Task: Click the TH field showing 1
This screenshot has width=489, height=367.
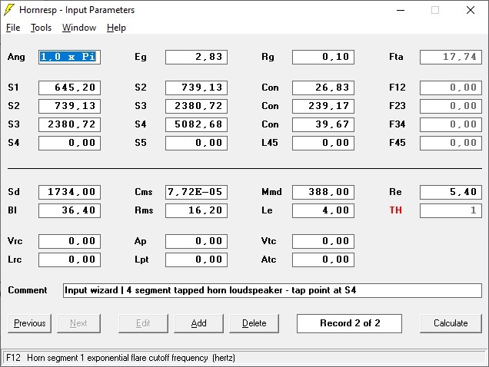Action: point(451,210)
